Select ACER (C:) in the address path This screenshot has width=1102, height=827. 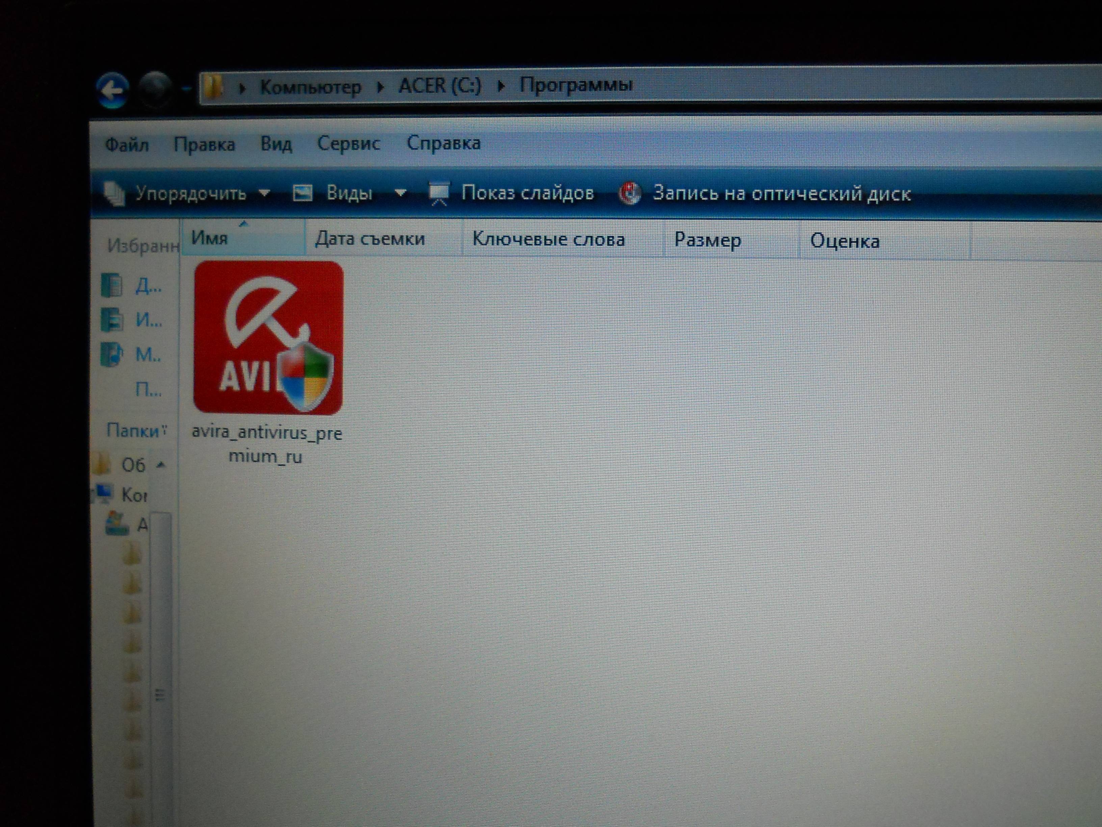(440, 86)
